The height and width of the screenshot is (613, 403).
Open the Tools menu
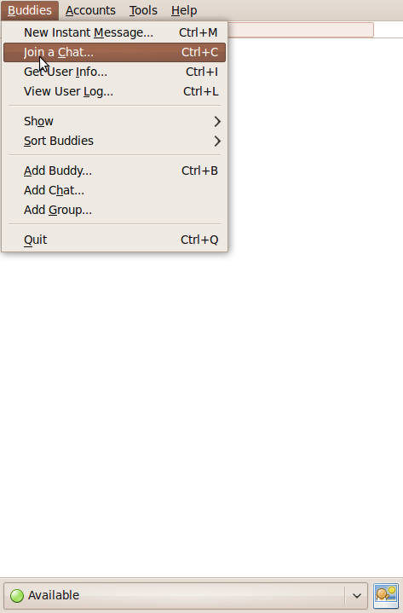143,10
